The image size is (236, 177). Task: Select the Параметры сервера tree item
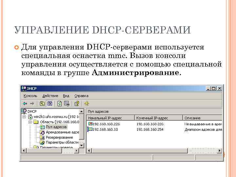(x=56, y=147)
